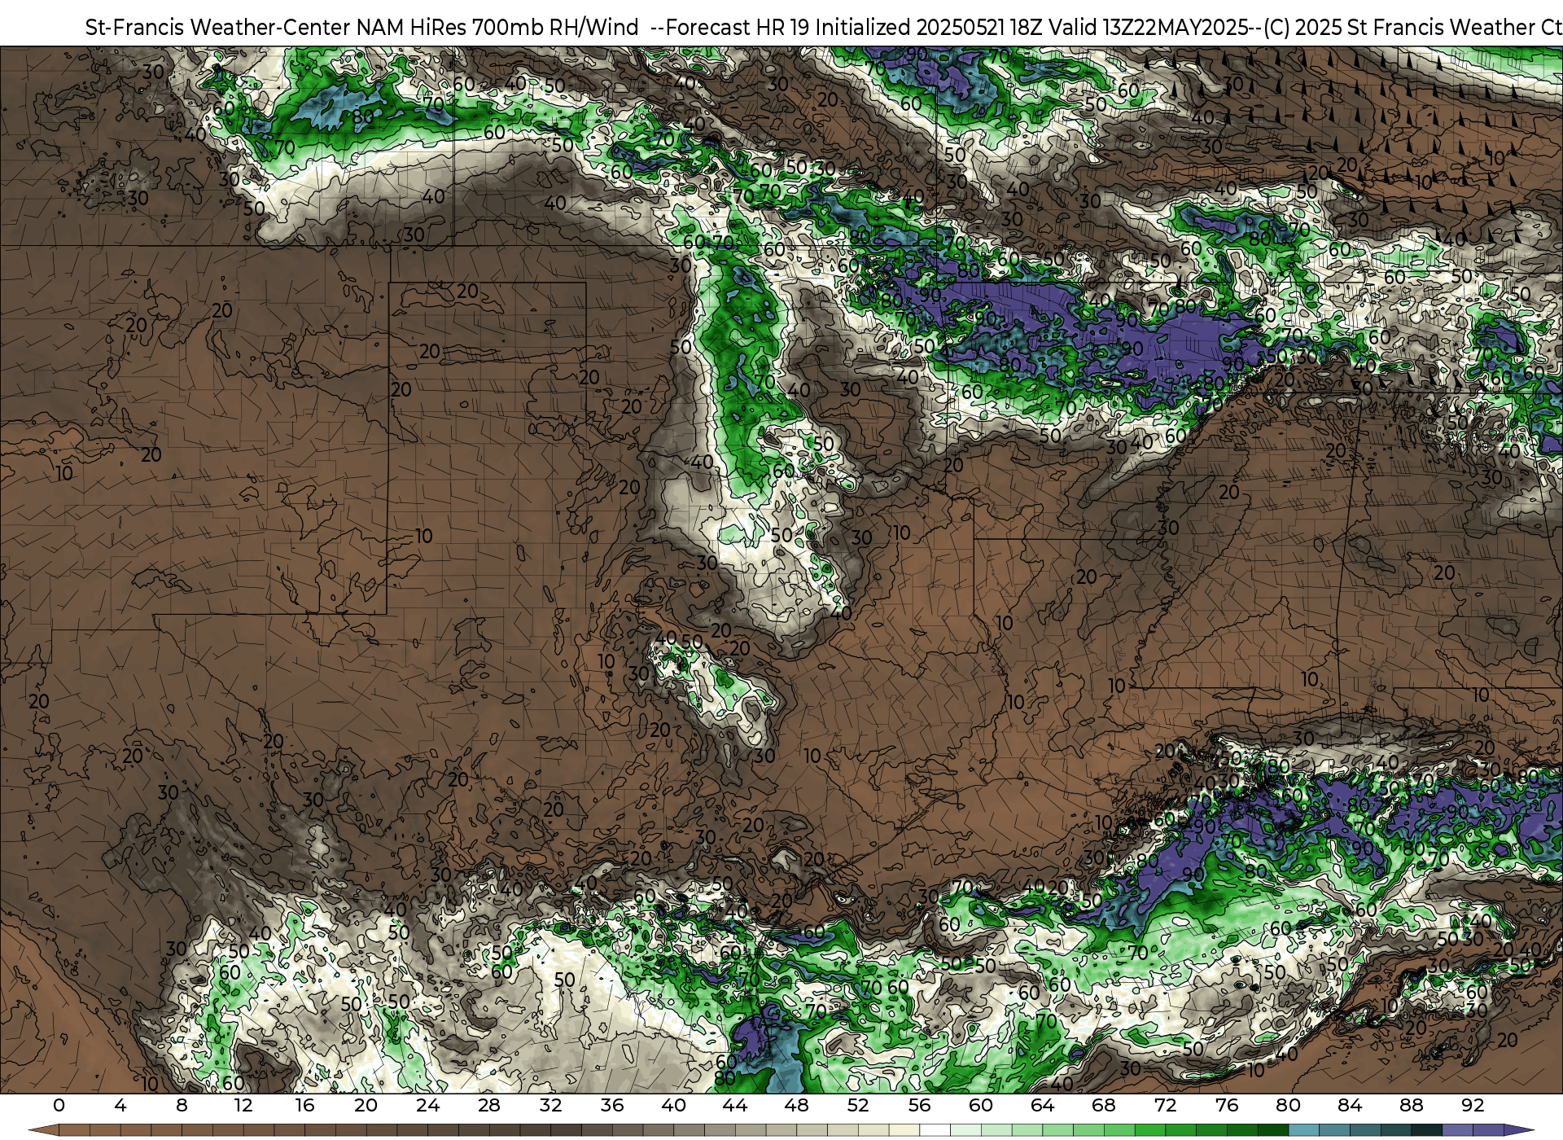
Task: Click colorbar tick label '4'
Action: [x=120, y=1106]
